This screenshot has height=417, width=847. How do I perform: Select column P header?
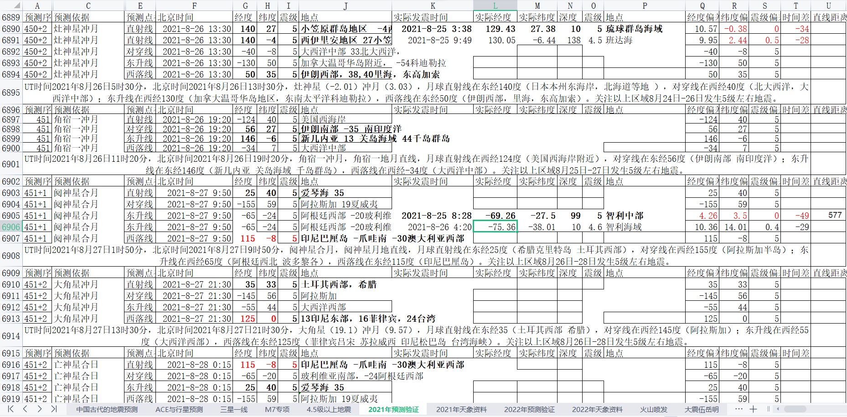click(x=645, y=6)
